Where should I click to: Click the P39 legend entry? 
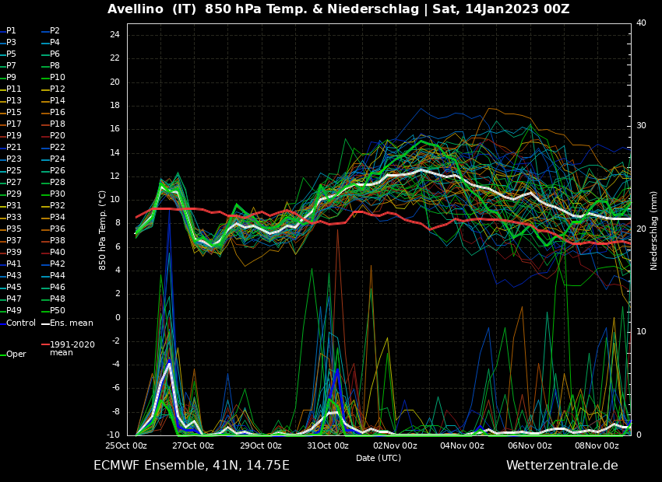(14, 253)
